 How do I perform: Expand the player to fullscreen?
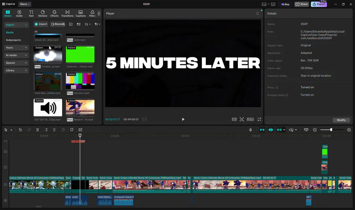[259, 119]
